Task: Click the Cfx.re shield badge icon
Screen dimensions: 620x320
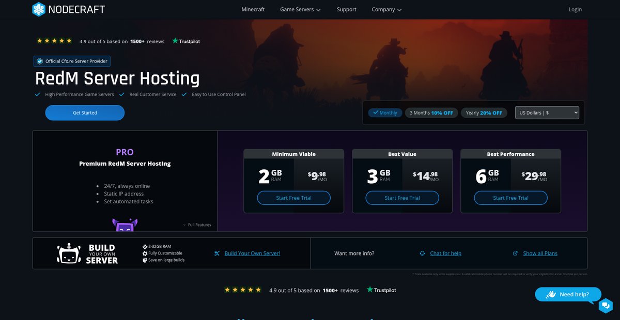Action: [x=39, y=61]
